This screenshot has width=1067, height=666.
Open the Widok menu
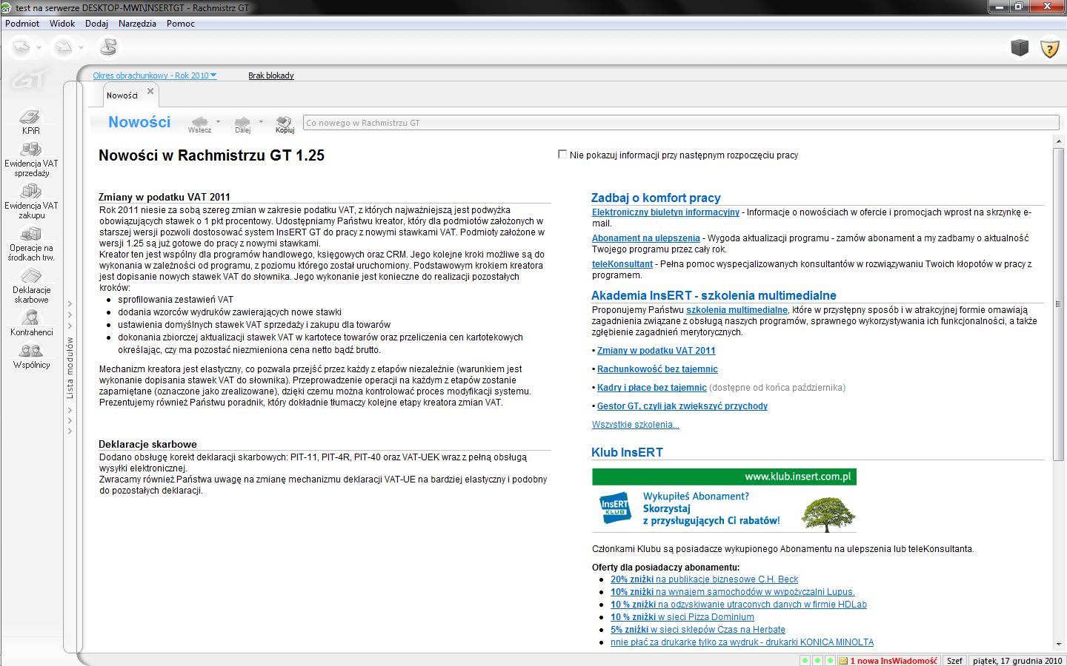click(x=62, y=23)
